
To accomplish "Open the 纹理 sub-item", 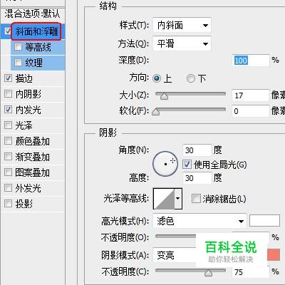I will coord(34,63).
